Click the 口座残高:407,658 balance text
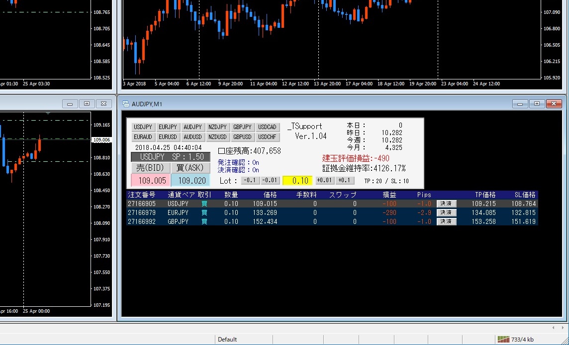569x345 pixels. click(249, 151)
